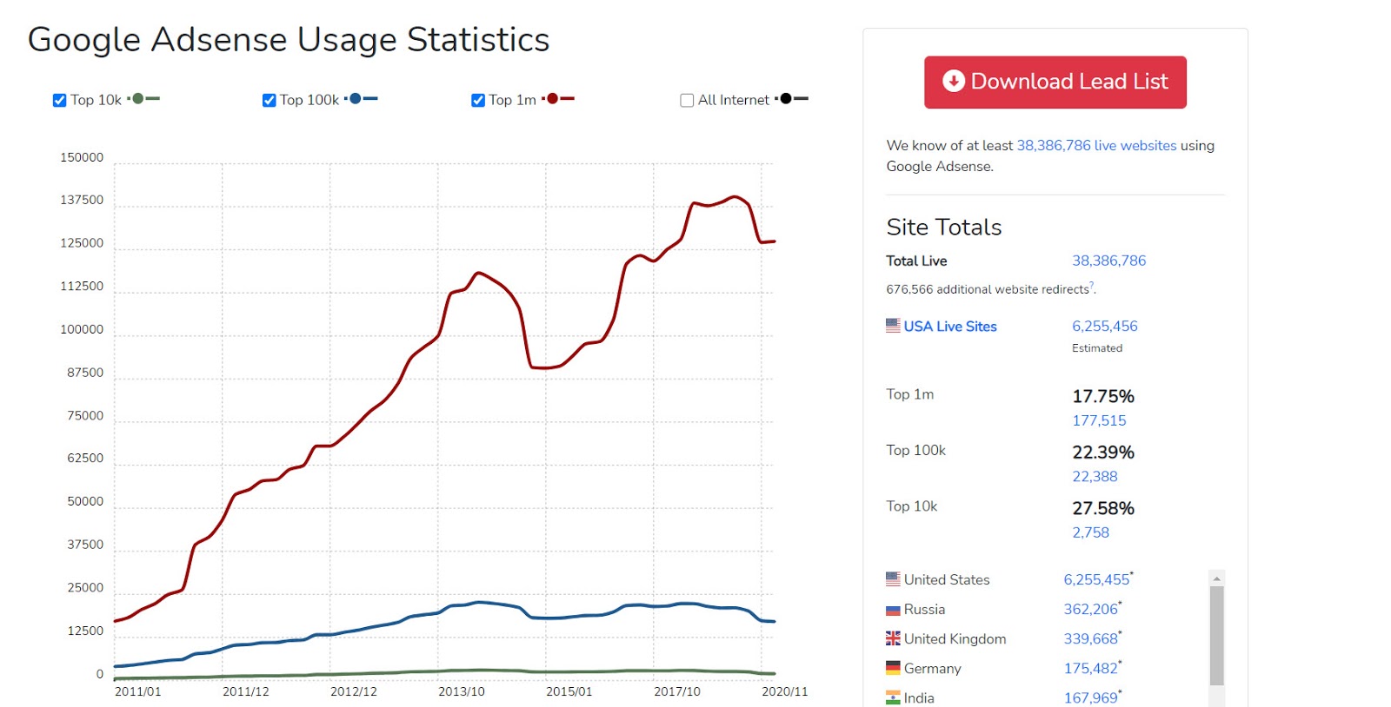The image size is (1391, 707).
Task: Click the Download Lead List button
Action: [1055, 83]
